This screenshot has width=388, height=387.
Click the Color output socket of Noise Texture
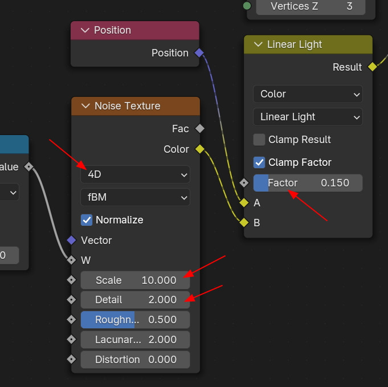[199, 149]
